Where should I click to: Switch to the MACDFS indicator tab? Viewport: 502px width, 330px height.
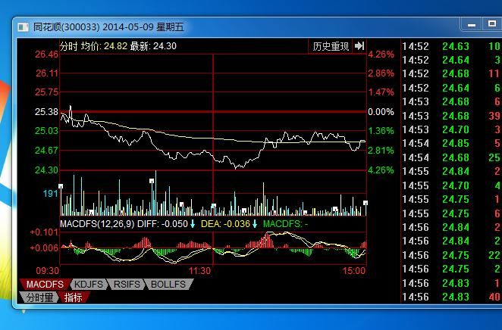(x=45, y=285)
